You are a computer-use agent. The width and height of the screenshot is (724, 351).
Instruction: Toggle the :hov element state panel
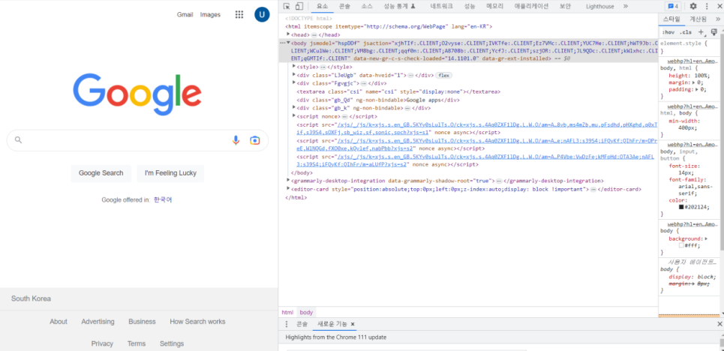668,32
